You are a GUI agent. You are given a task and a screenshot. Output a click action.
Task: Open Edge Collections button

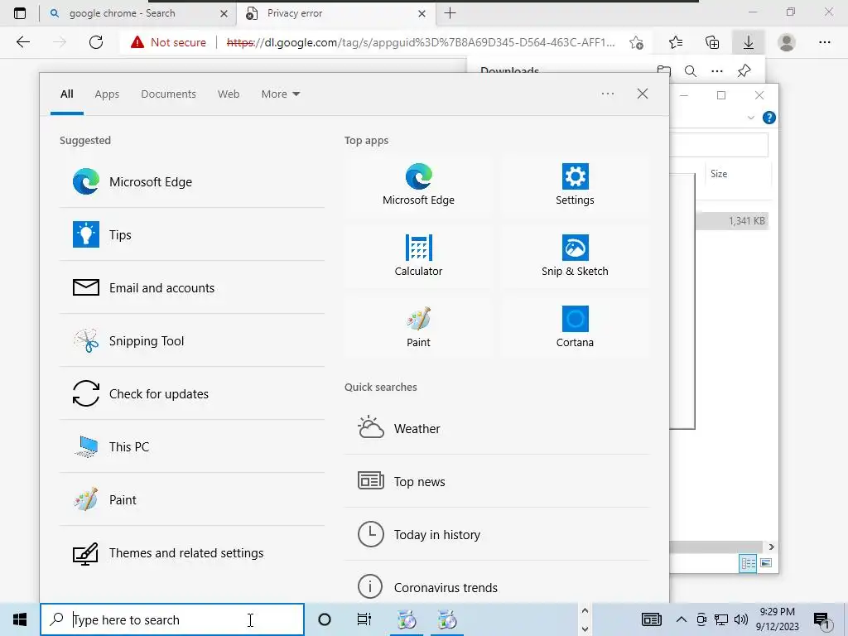712,42
